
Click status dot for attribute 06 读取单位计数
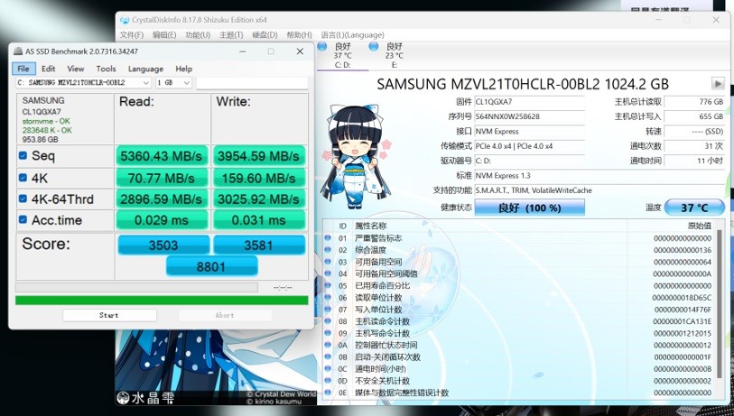[x=328, y=297]
